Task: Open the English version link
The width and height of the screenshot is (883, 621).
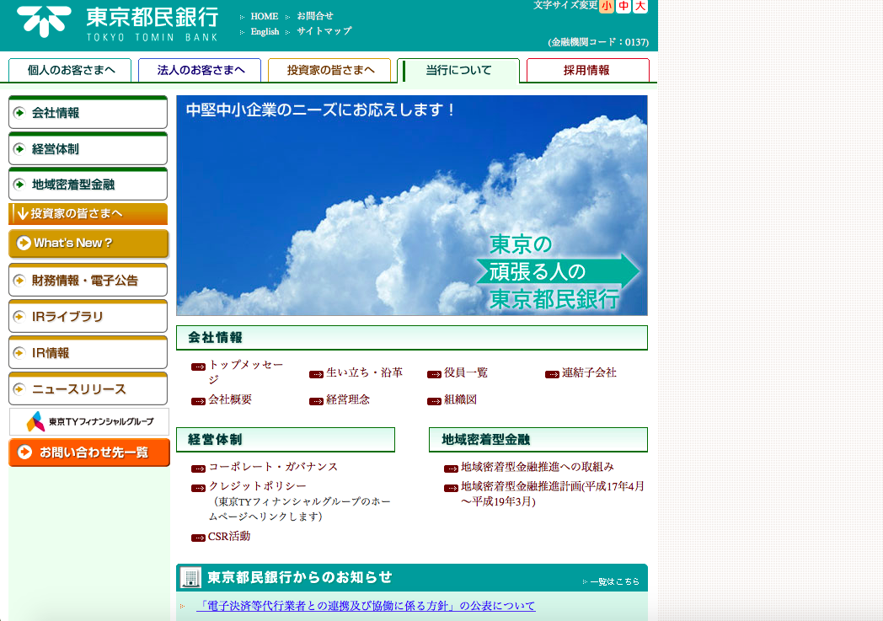Action: (265, 32)
